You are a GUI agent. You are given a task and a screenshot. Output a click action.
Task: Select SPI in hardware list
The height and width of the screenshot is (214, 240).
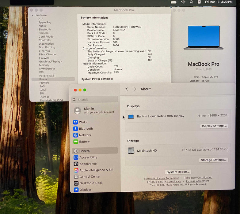click(x=42, y=94)
